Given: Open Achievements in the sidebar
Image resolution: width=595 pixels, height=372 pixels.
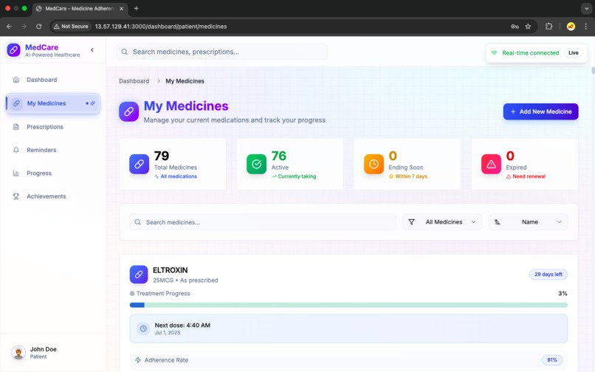Looking at the screenshot, I should point(53,196).
